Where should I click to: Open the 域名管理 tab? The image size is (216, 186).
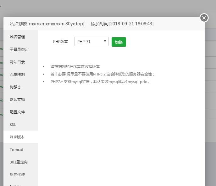pyautogui.click(x=17, y=37)
